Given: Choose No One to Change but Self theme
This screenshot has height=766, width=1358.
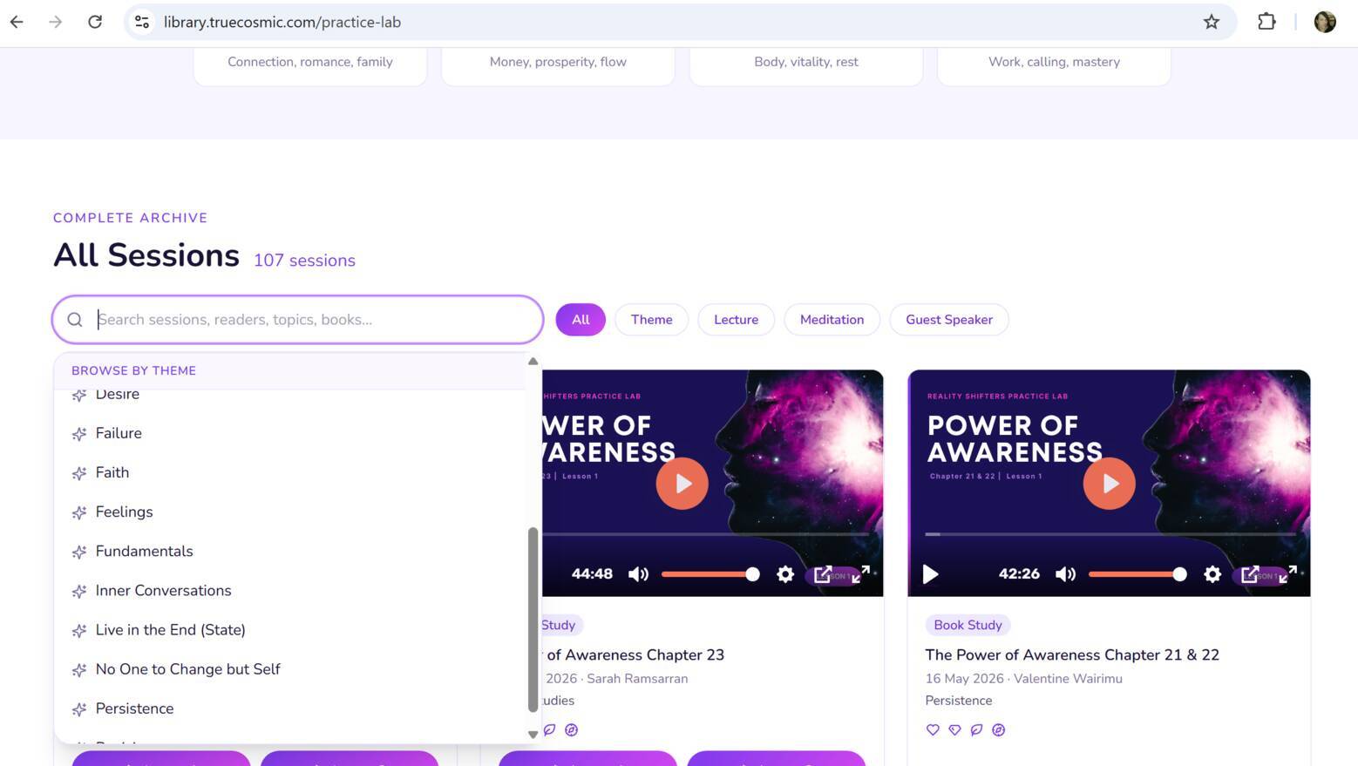Looking at the screenshot, I should tap(291, 668).
